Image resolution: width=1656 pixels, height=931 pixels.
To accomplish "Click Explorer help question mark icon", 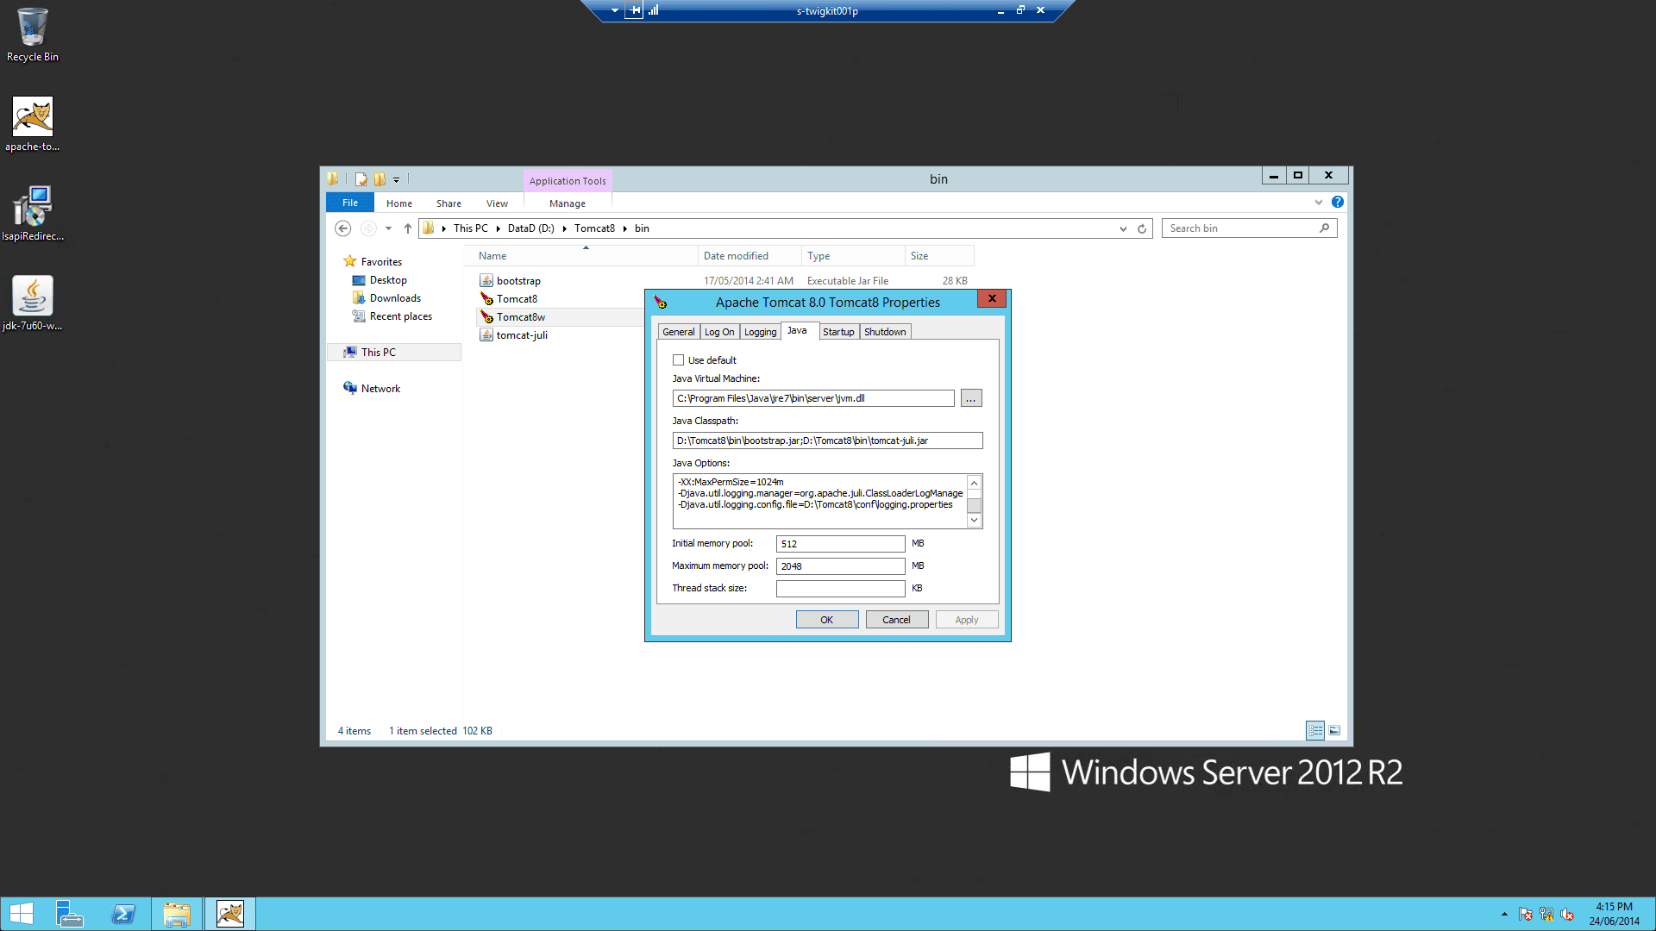I will pyautogui.click(x=1337, y=202).
